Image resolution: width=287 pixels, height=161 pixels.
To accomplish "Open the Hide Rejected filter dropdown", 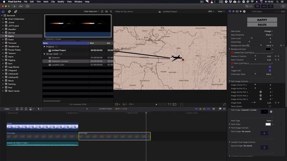I will click(91, 12).
